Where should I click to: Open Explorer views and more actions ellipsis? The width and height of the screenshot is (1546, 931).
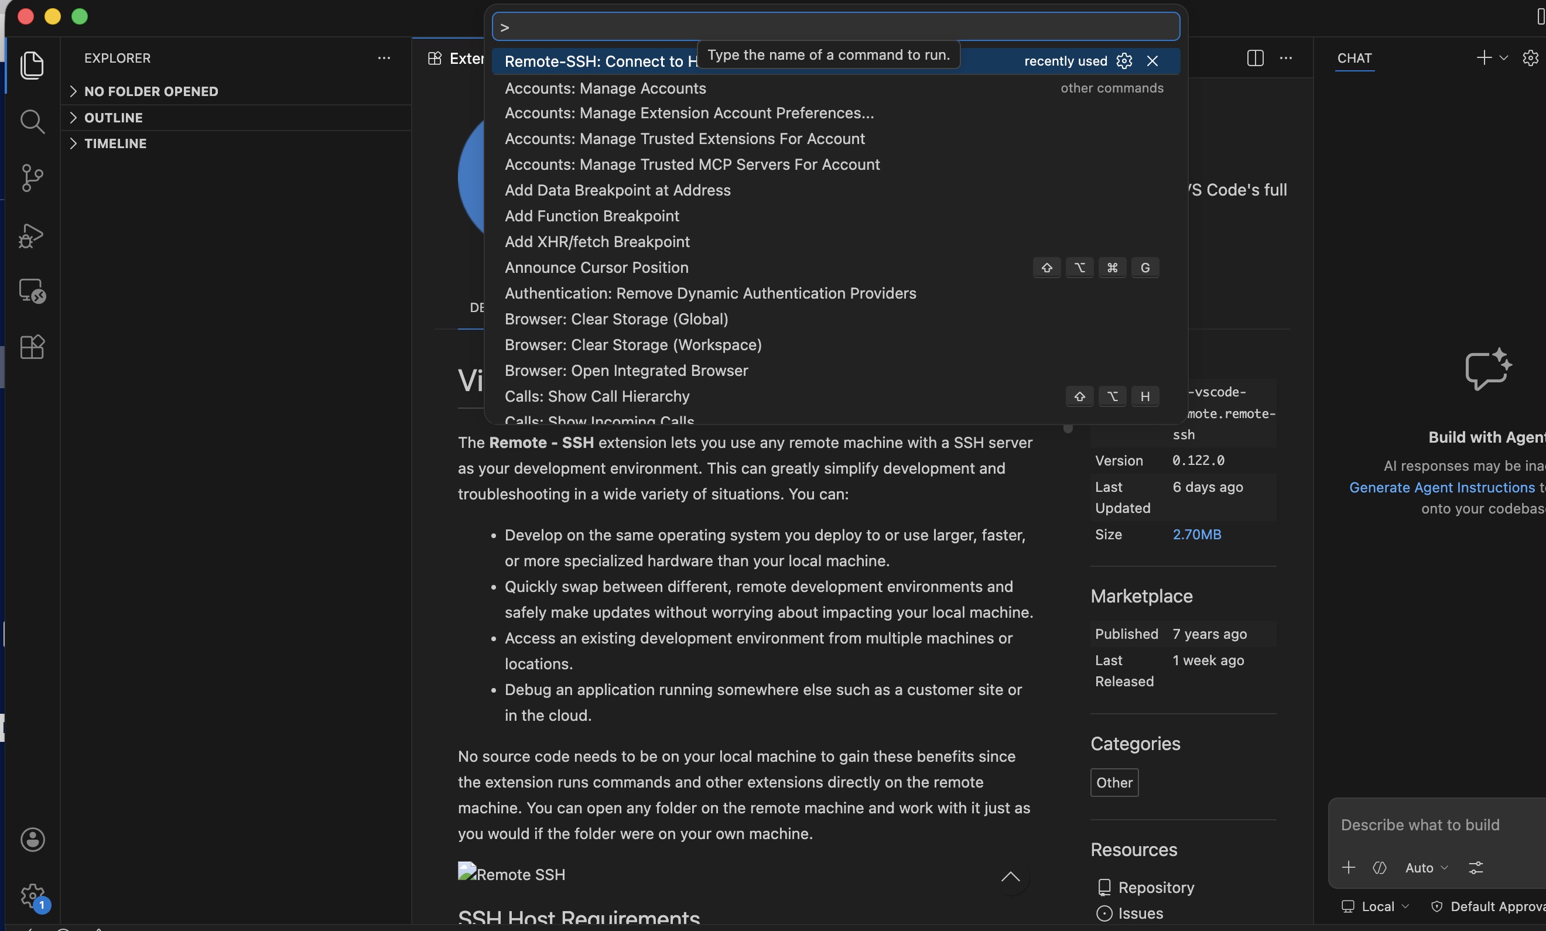point(384,59)
